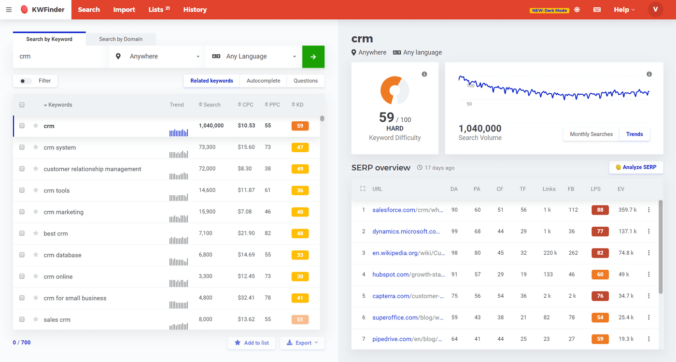Viewport: 676px width, 362px height.
Task: Open the user avatar menu
Action: tap(655, 9)
